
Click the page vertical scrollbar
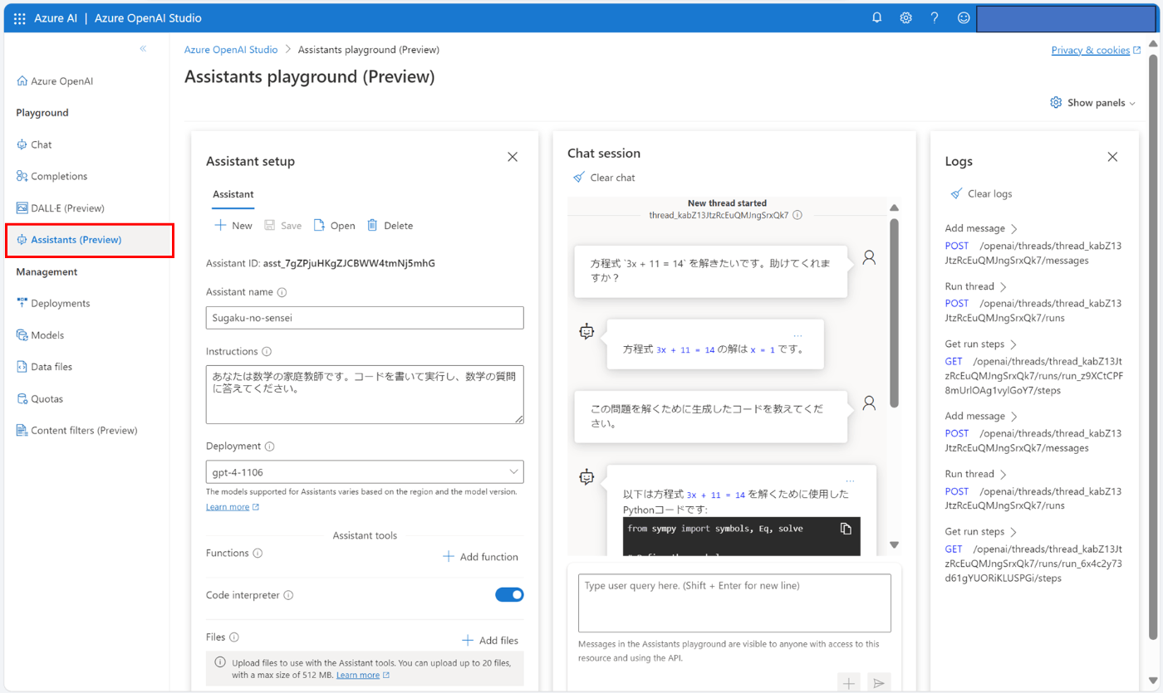[x=1153, y=347]
